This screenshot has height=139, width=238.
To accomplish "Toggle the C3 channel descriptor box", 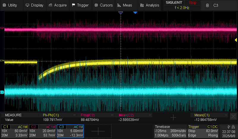I will click(70, 131).
